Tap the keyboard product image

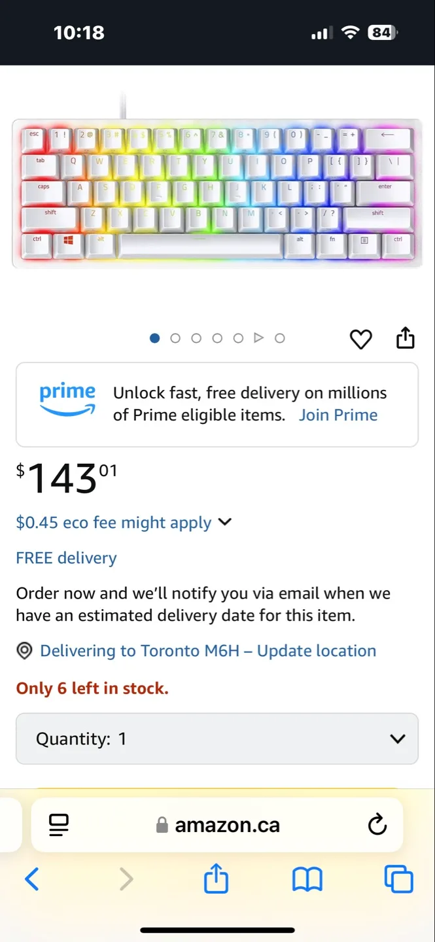tap(217, 193)
